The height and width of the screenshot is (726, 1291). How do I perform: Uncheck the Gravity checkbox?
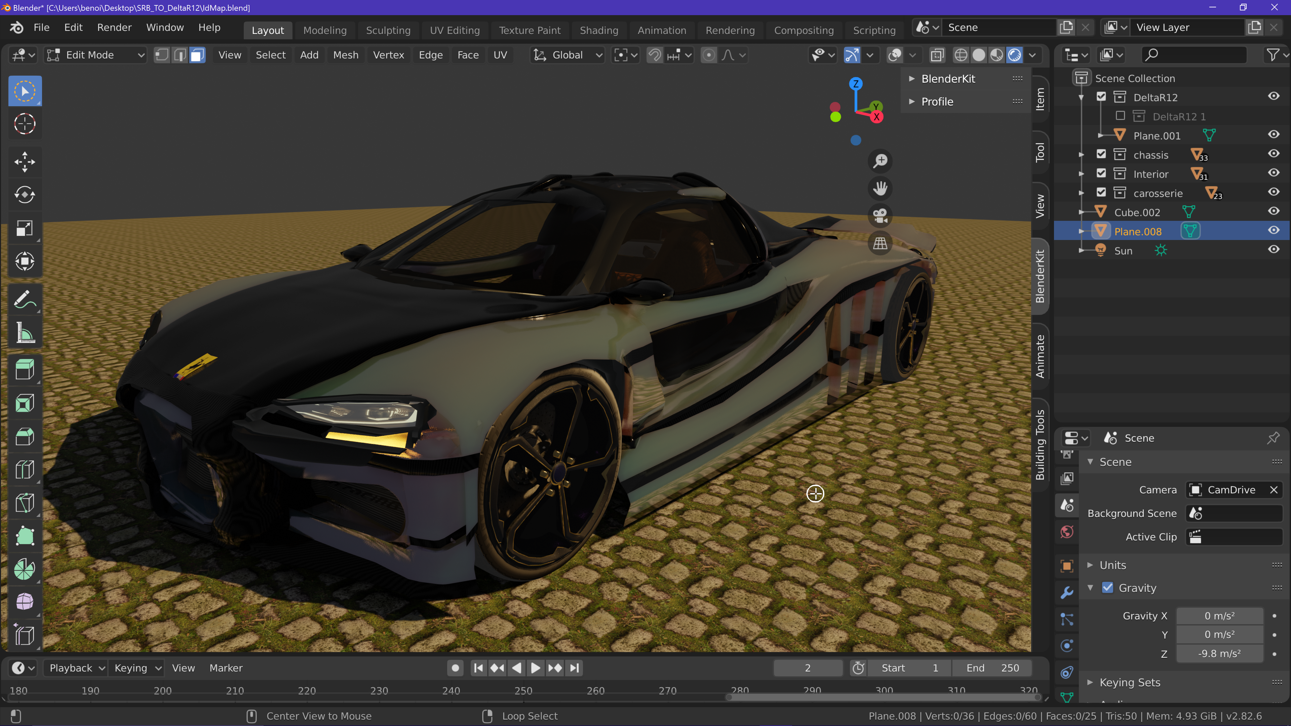[1107, 588]
